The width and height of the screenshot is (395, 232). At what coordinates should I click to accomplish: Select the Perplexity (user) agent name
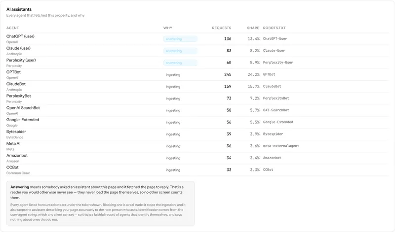coord(21,60)
